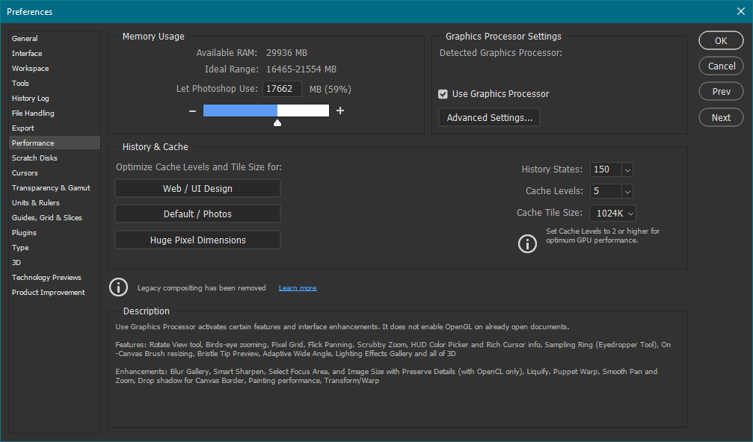The height and width of the screenshot is (442, 753).
Task: Click the Learn more link
Action: 297,287
